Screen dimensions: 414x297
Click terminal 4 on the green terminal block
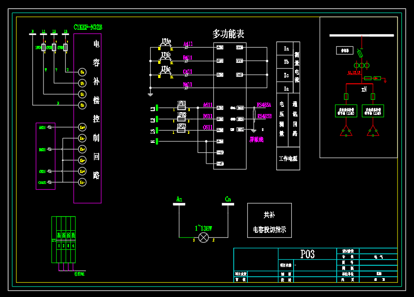pyautogui.click(x=73, y=246)
